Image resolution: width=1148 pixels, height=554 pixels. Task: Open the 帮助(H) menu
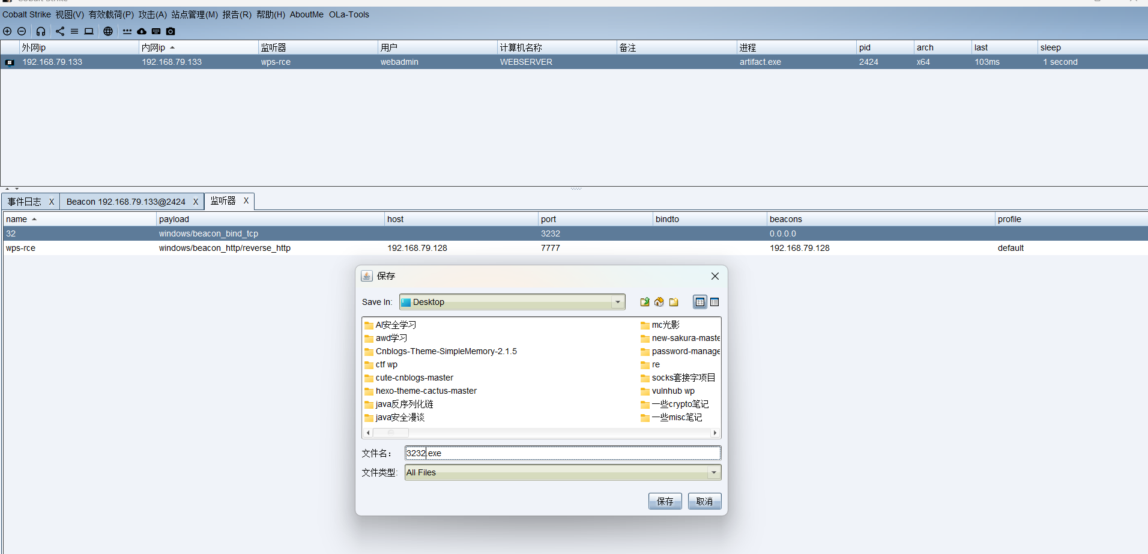(x=271, y=14)
